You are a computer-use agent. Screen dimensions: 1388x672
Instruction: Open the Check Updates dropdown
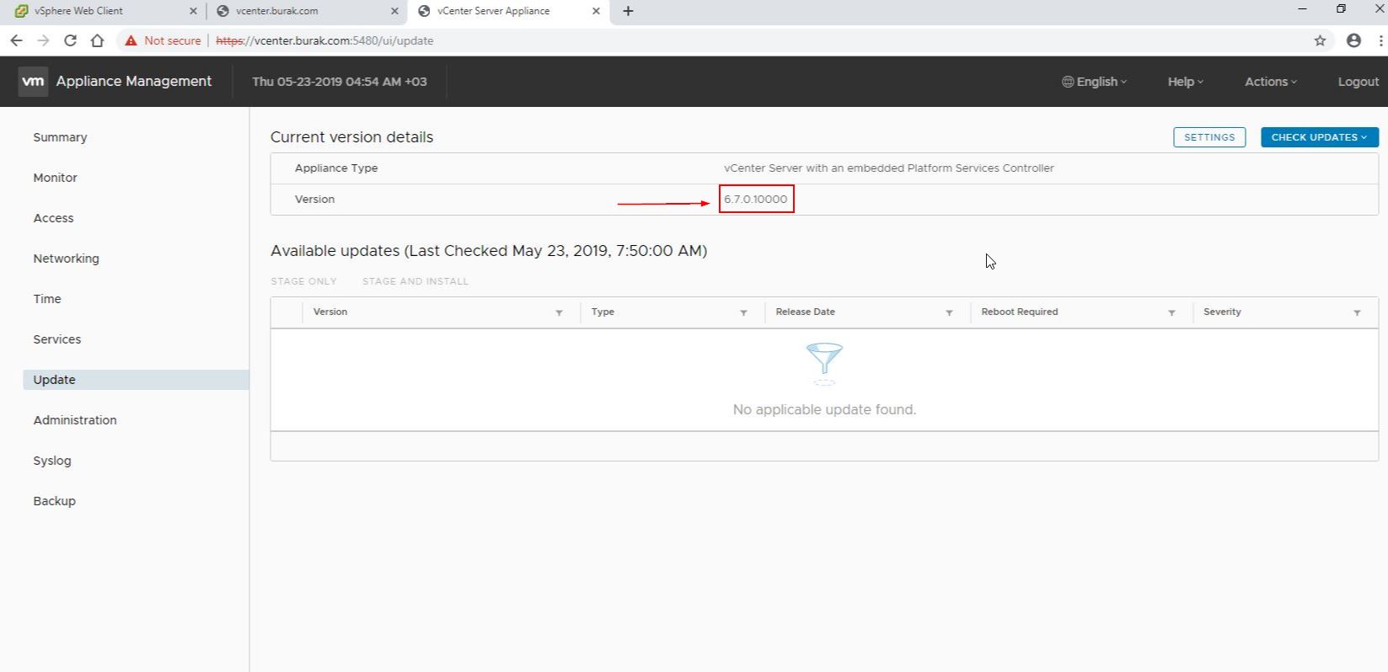click(1319, 137)
